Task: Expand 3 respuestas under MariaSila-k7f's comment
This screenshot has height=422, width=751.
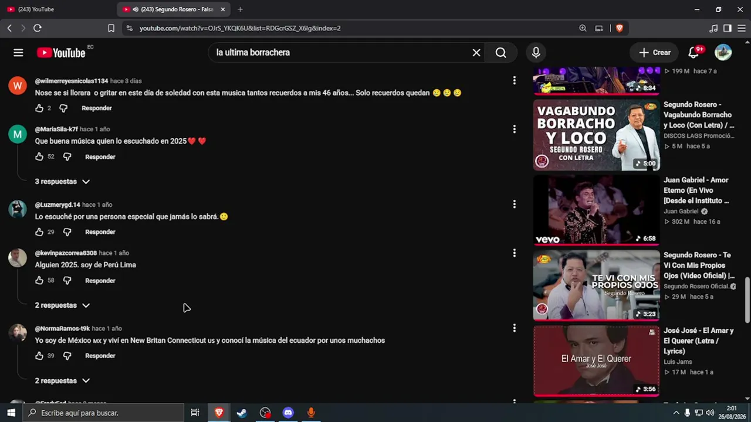Action: click(x=62, y=182)
